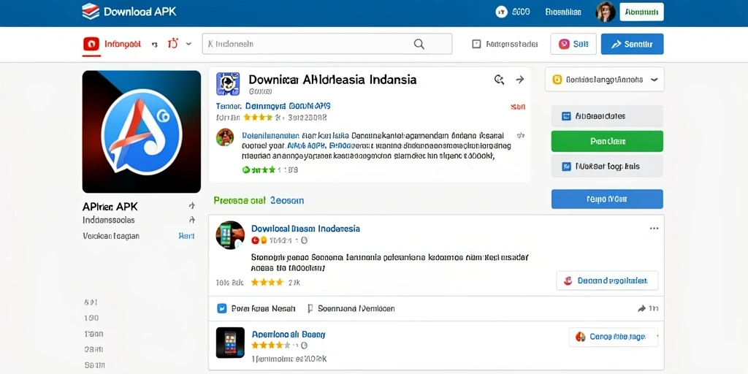Click the blue bird icon before "Pere Iuaa Nesah"
Image resolution: width=748 pixels, height=374 pixels.
tap(221, 309)
